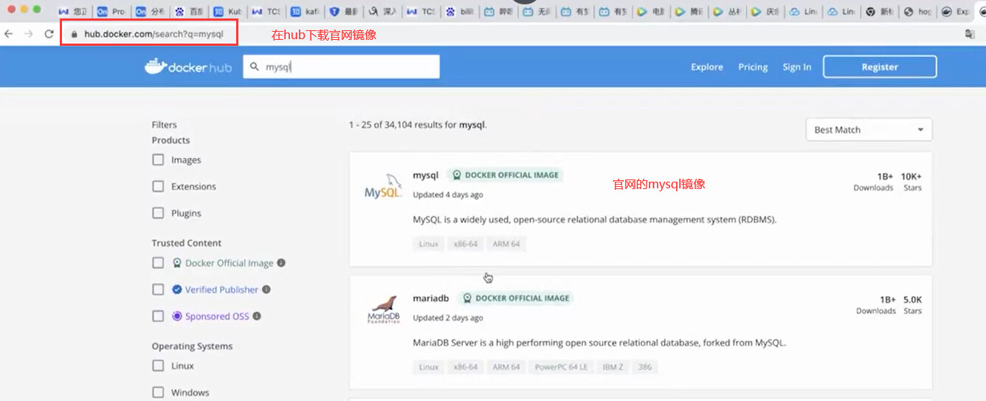Image resolution: width=986 pixels, height=401 pixels.
Task: Open the Best Match sort dropdown
Action: pos(869,129)
